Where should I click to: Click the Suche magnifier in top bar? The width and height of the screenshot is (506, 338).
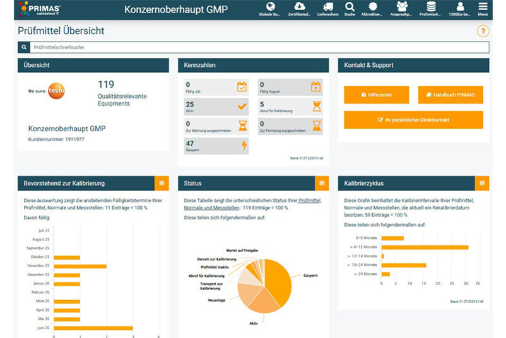(349, 7)
